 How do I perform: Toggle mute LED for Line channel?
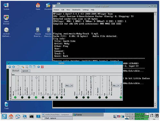point(43,97)
